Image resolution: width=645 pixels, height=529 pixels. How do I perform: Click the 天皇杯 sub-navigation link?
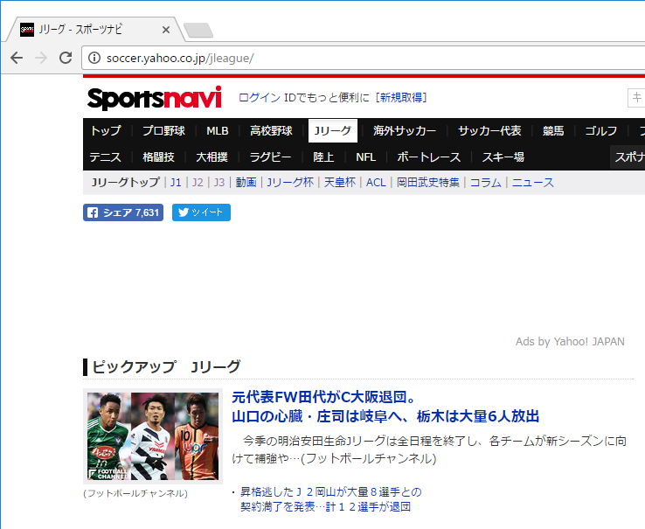pyautogui.click(x=340, y=183)
